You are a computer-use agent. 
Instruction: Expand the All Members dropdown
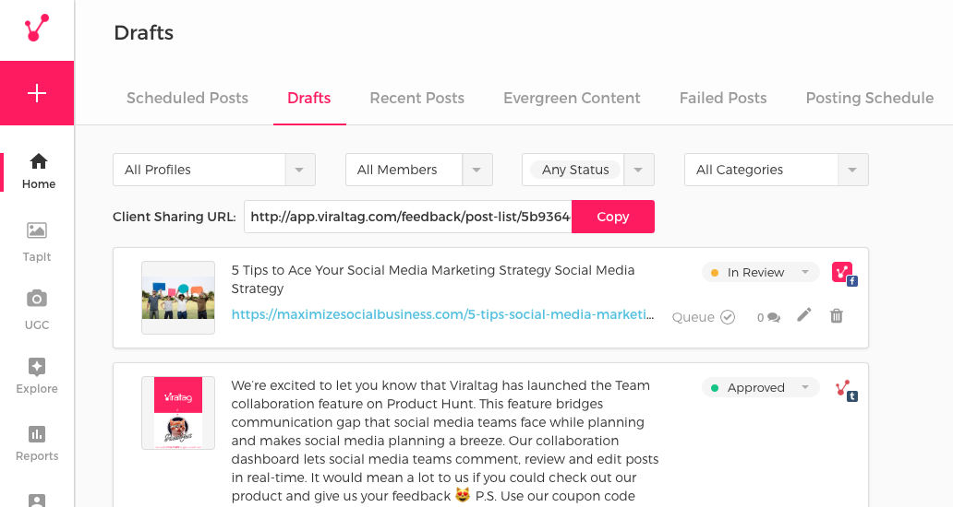coord(418,170)
